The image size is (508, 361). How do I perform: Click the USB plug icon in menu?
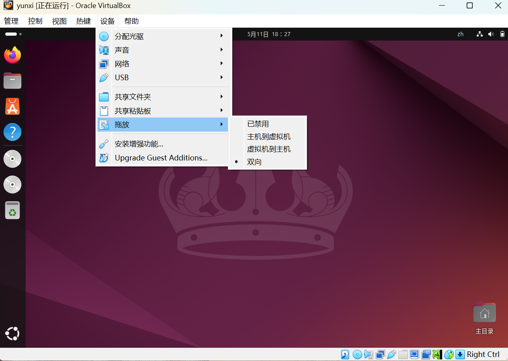pos(104,77)
